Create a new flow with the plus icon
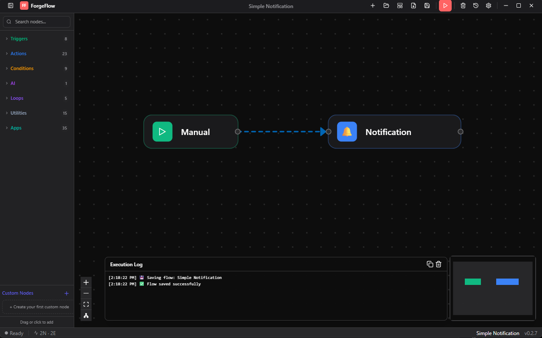 (373, 6)
